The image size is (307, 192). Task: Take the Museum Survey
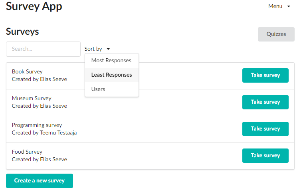[265, 102]
